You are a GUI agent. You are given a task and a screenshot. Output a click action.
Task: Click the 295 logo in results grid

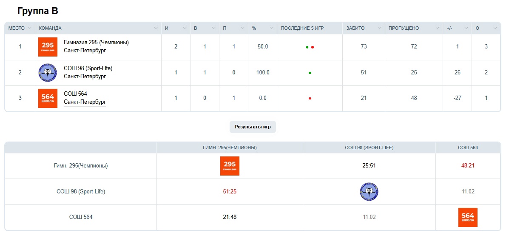coord(230,166)
